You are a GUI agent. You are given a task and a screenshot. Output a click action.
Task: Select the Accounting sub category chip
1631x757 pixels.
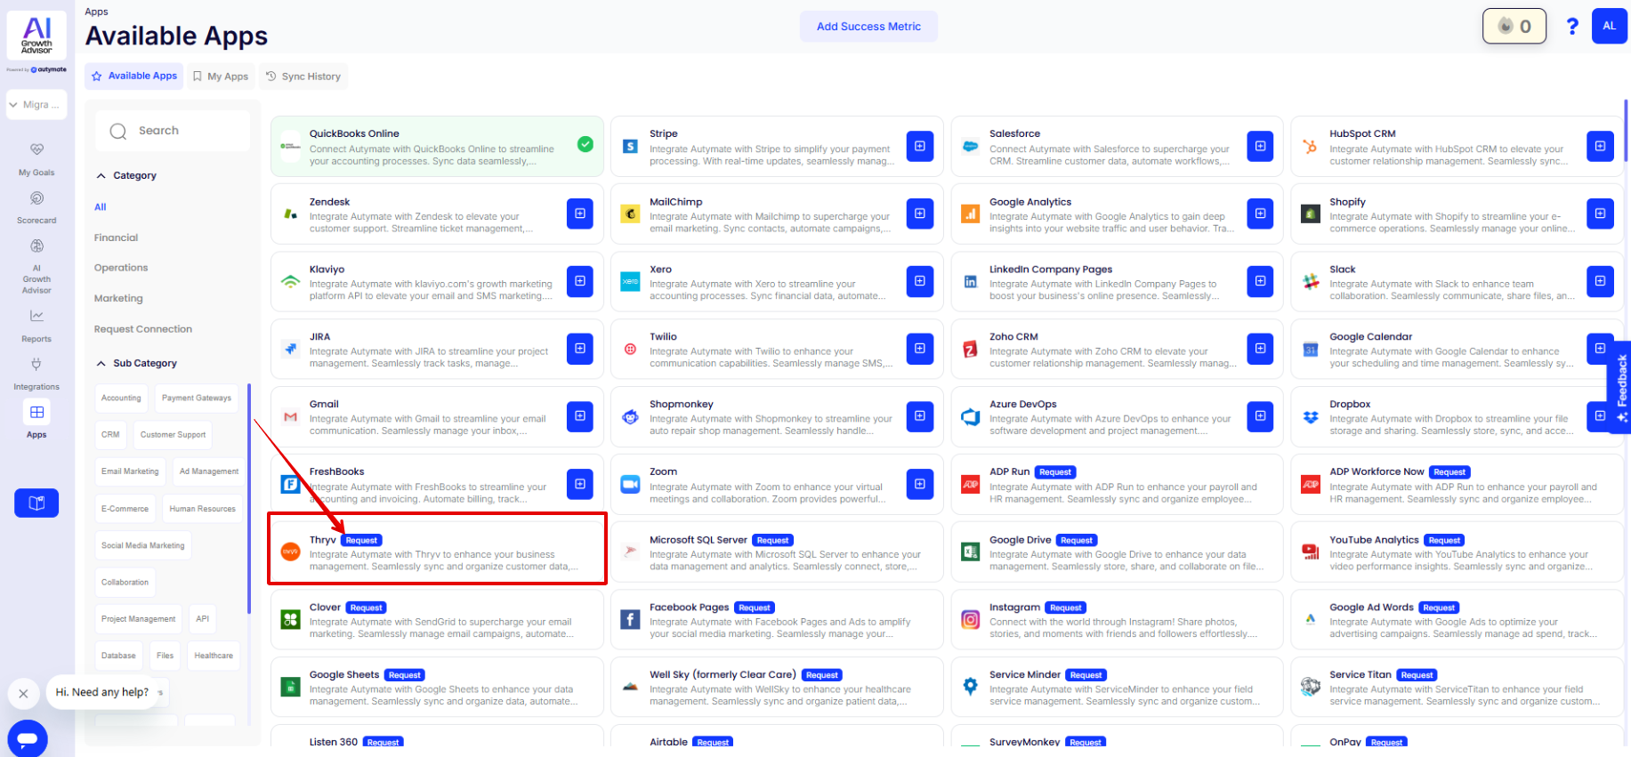point(121,399)
